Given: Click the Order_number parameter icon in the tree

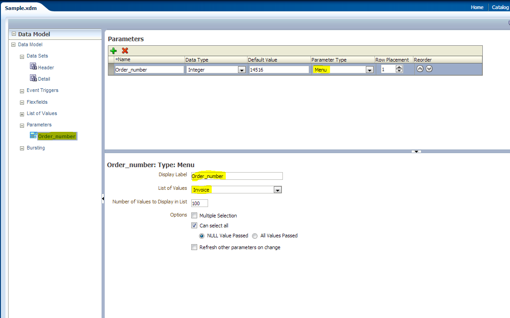Looking at the screenshot, I should pyautogui.click(x=33, y=135).
